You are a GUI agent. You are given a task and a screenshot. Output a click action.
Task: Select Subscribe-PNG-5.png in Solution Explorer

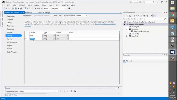click(141, 31)
